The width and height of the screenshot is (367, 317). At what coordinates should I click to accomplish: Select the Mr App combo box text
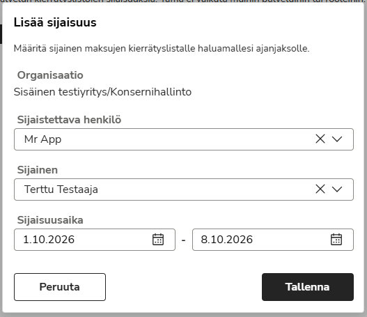point(43,139)
